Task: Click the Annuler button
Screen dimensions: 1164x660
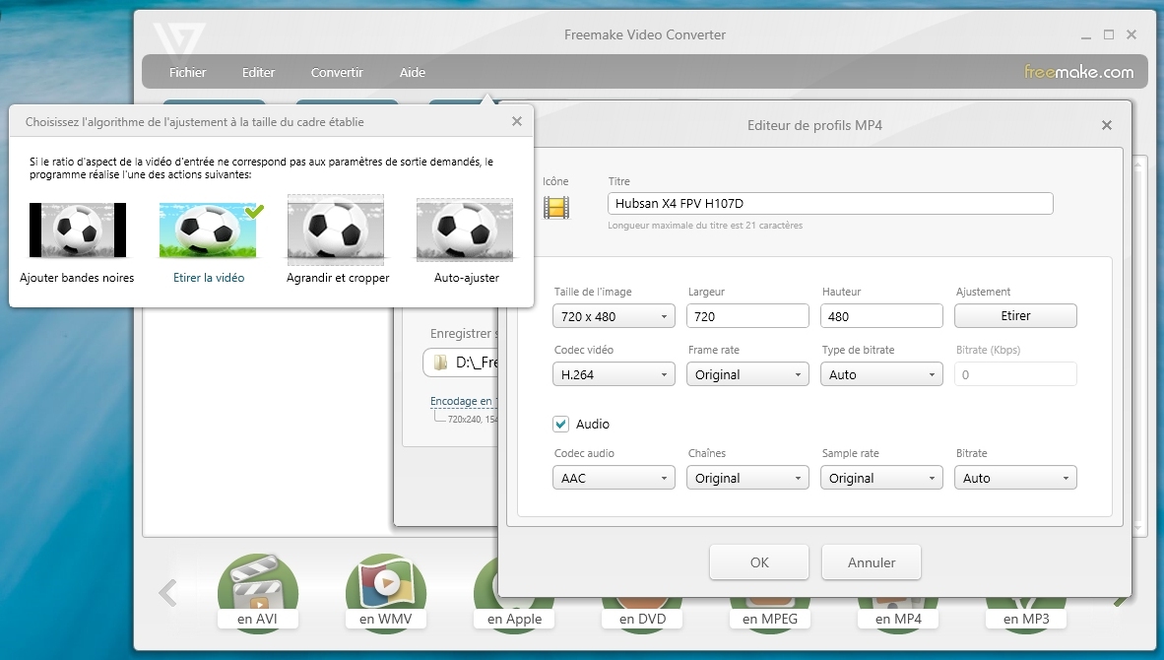Action: pos(871,562)
